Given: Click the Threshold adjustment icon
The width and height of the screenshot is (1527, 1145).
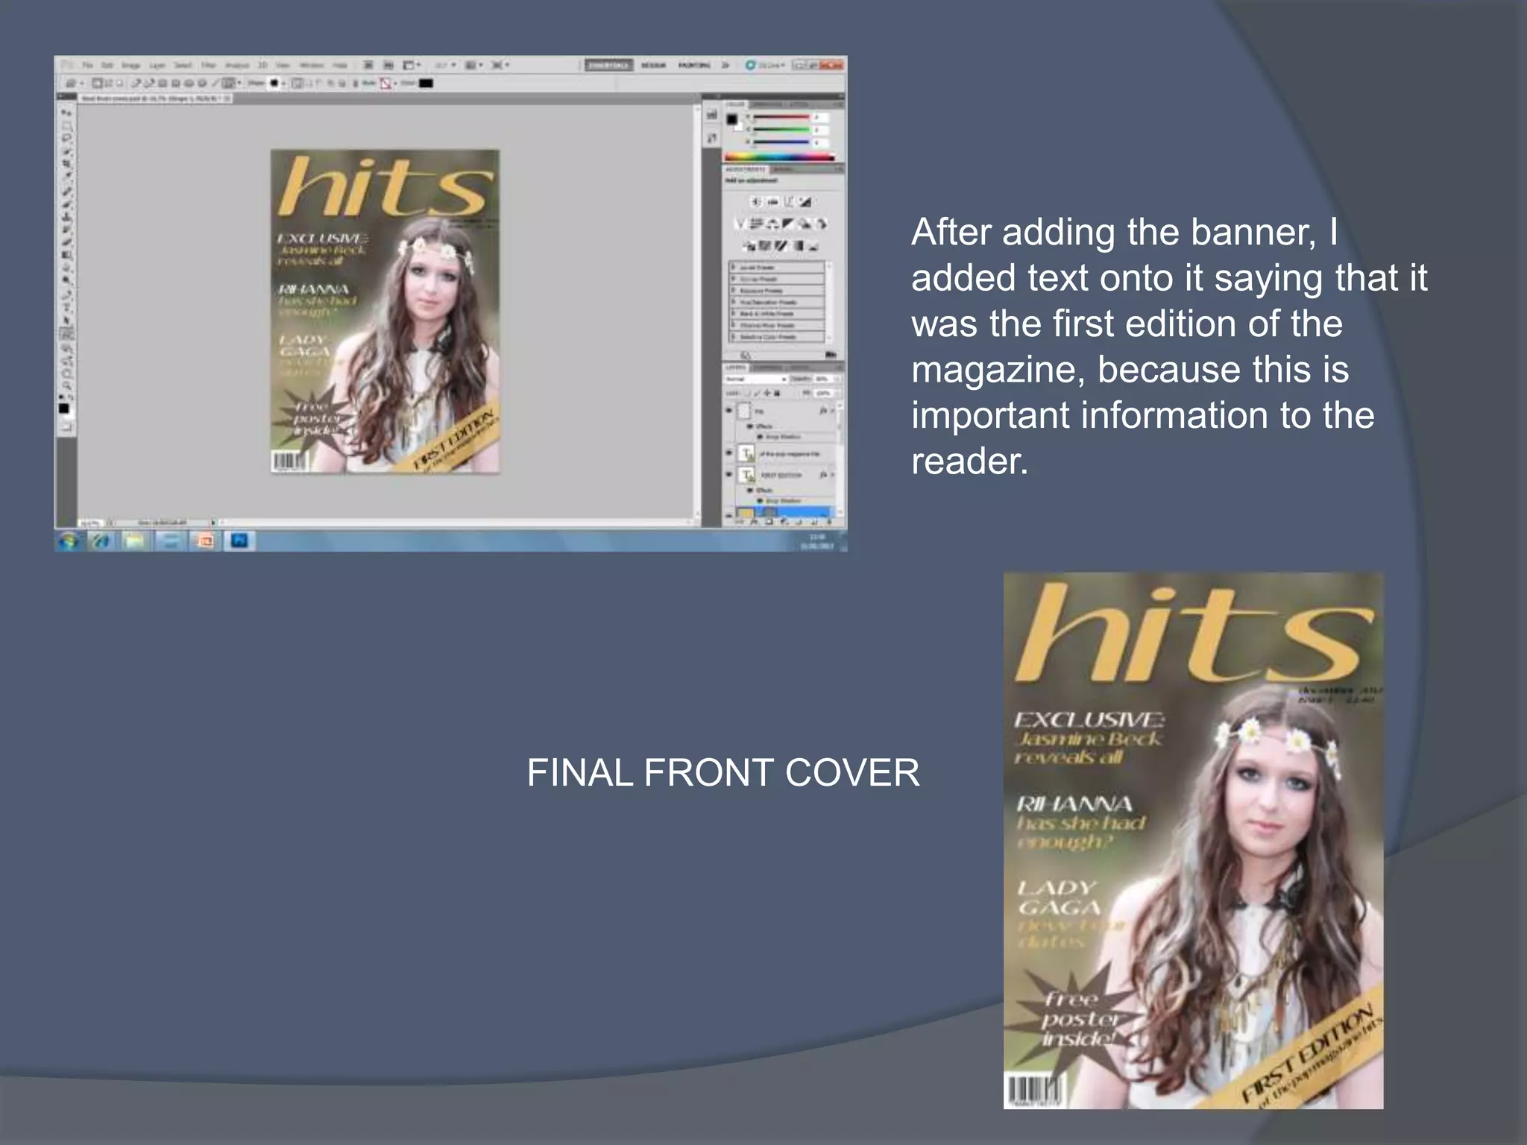Looking at the screenshot, I should point(781,246).
